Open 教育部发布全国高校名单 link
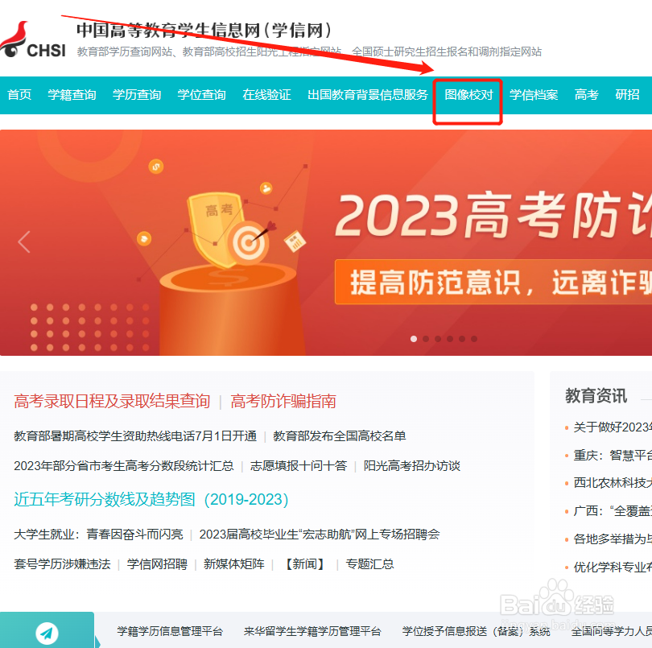Screen dimensions: 652x648 tap(340, 435)
